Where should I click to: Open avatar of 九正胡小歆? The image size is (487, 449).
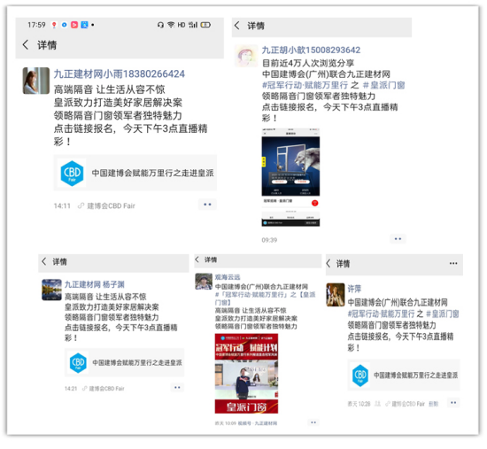pos(246,56)
